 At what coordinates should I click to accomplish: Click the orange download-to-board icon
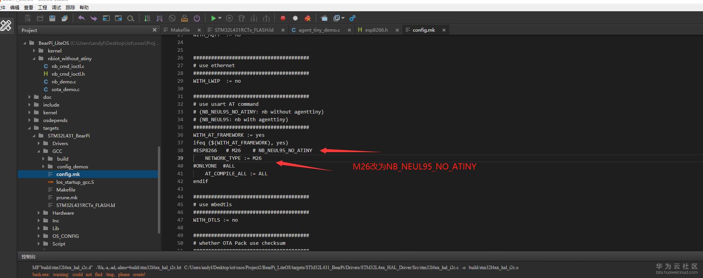tap(185, 18)
